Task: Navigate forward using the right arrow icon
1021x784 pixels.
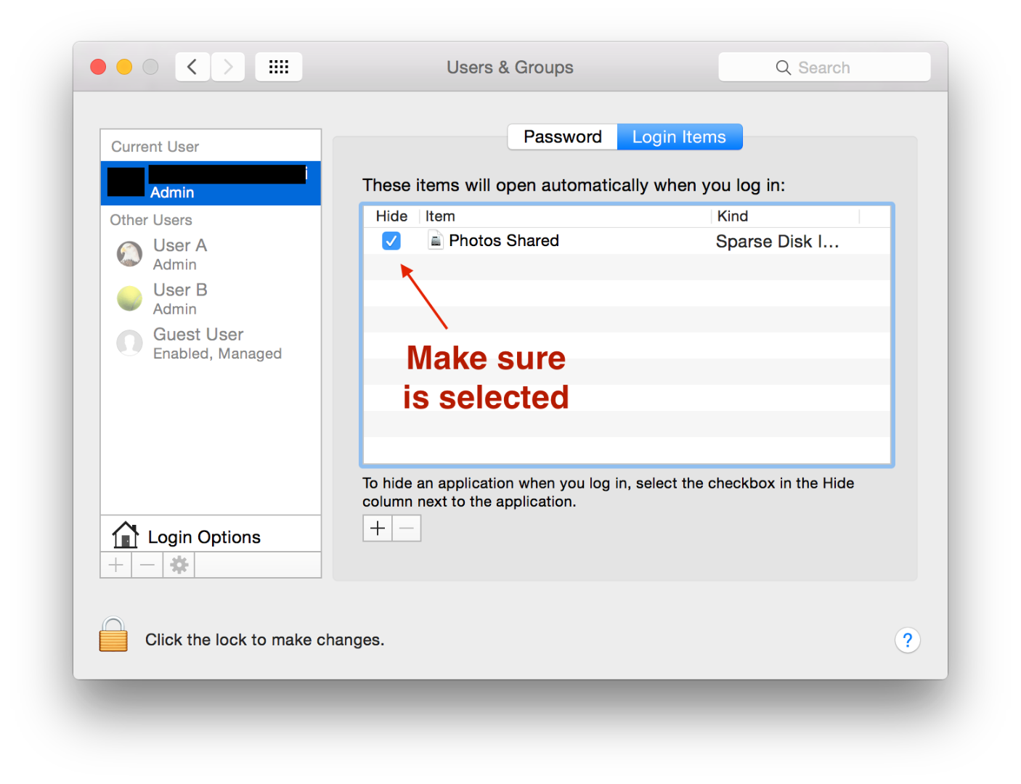Action: point(228,66)
